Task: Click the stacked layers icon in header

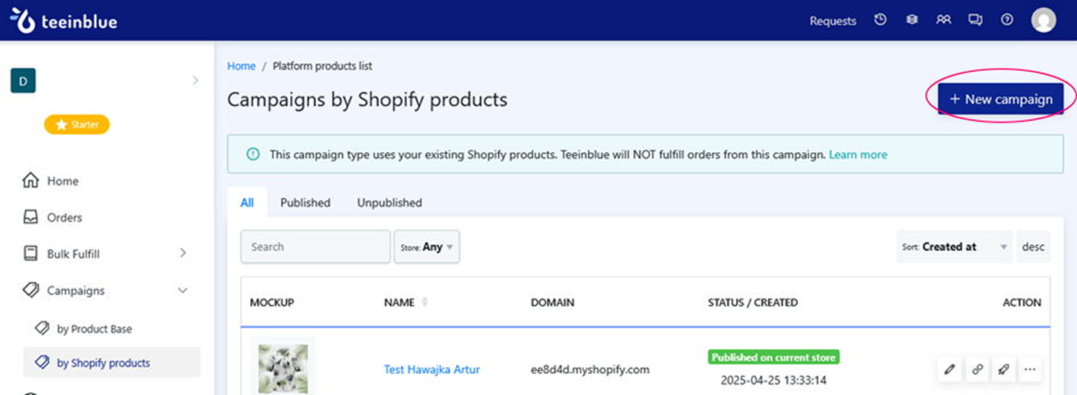Action: 912,20
